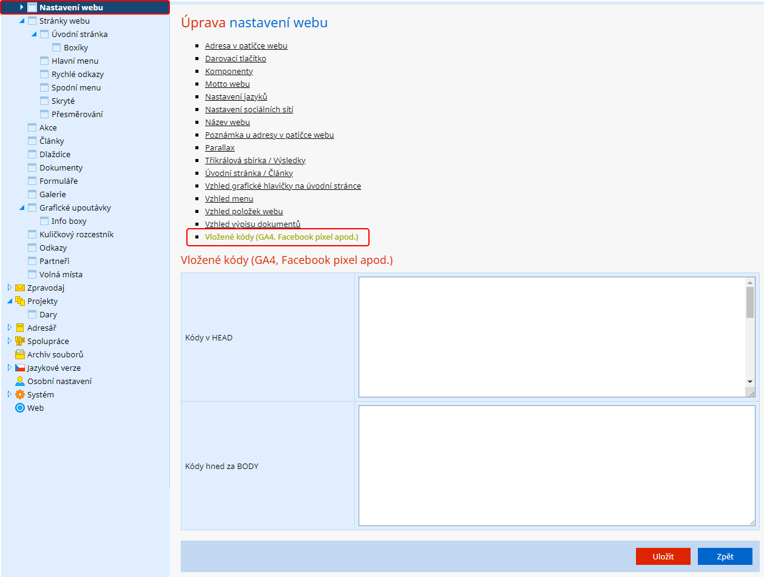Viewport: 764px width, 577px height.
Task: Click the page icon beside Boxíky
Action: (56, 47)
